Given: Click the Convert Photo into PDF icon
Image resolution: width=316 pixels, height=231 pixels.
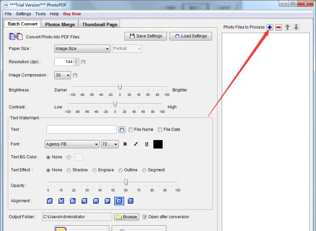Looking at the screenshot, I should pyautogui.click(x=16, y=36).
